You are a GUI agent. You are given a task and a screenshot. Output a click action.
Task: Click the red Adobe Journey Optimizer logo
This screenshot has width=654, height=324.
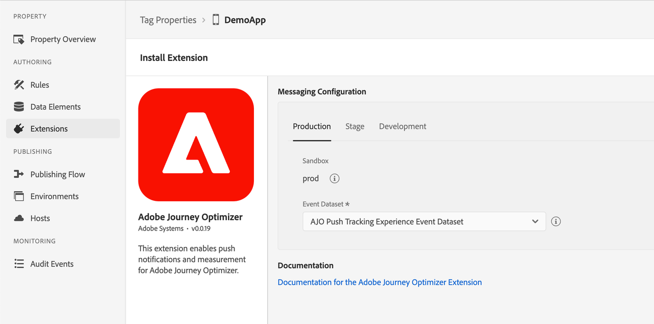(x=196, y=145)
